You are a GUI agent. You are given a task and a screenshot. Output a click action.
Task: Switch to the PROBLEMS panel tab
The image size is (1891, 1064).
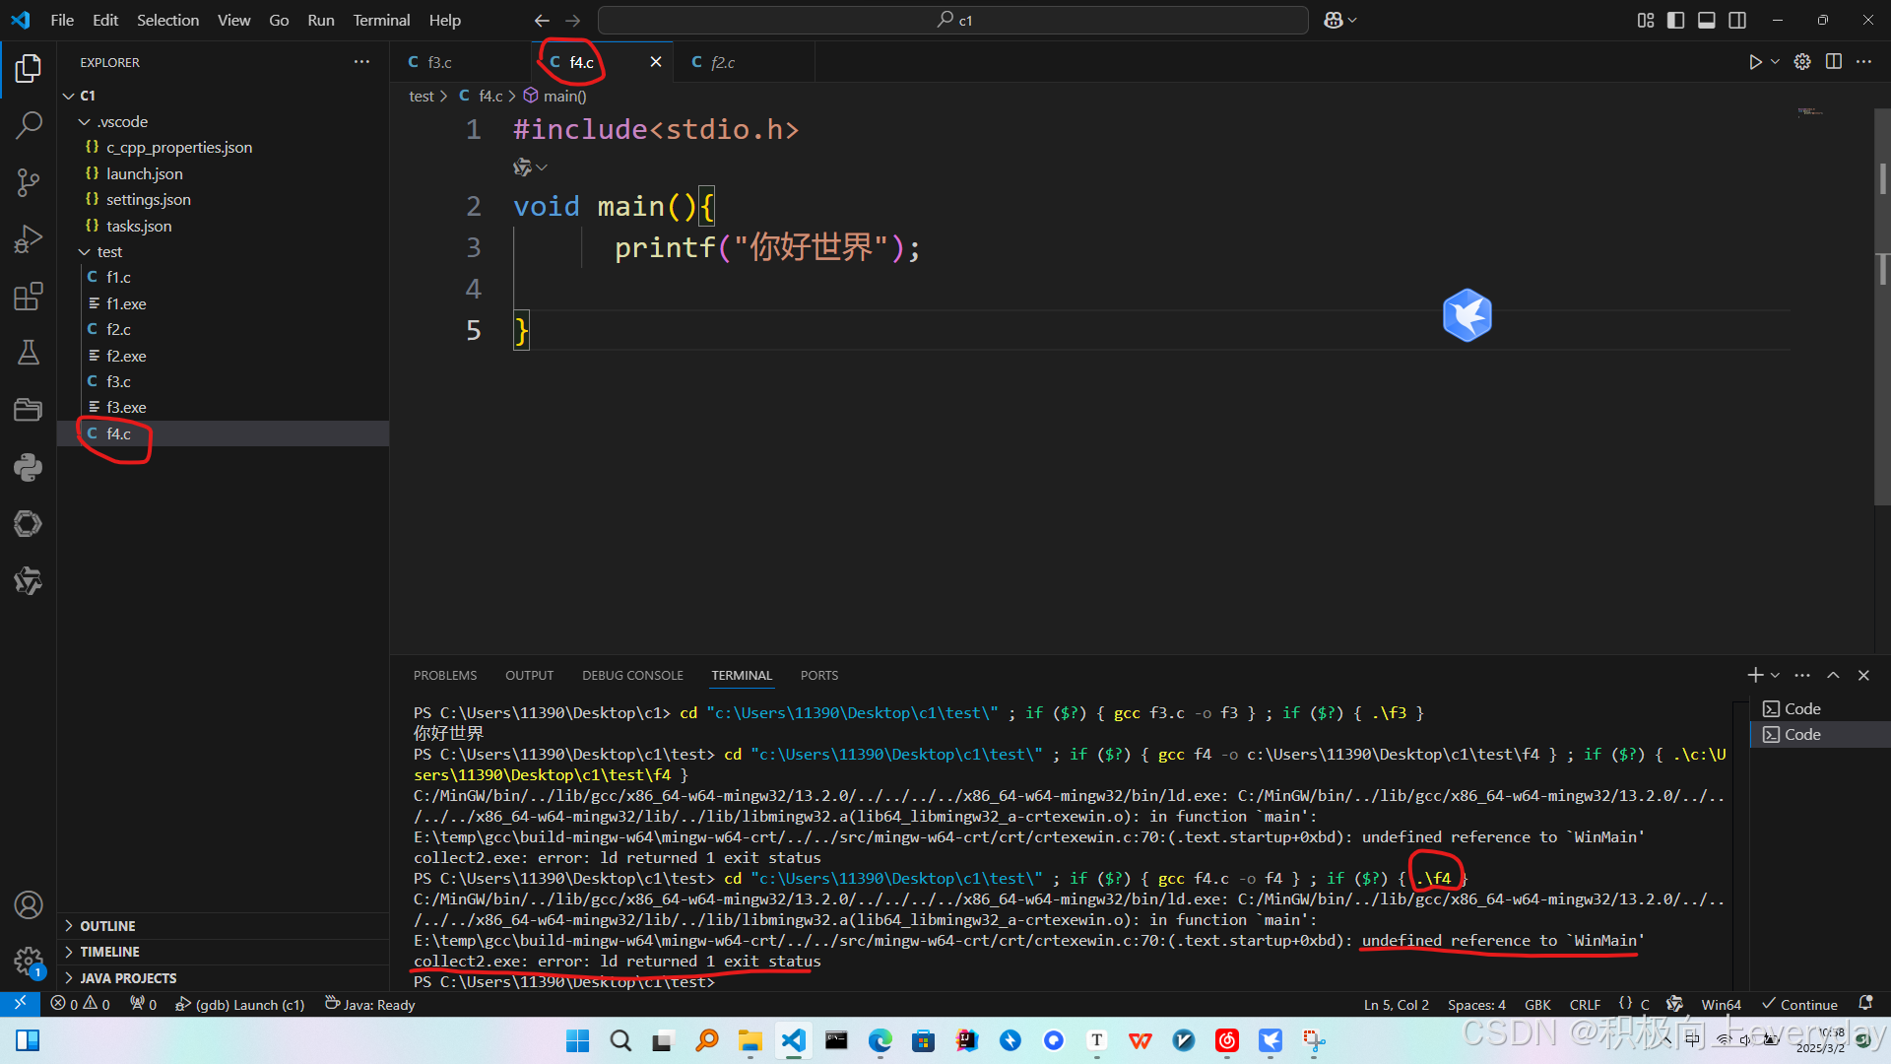click(444, 676)
